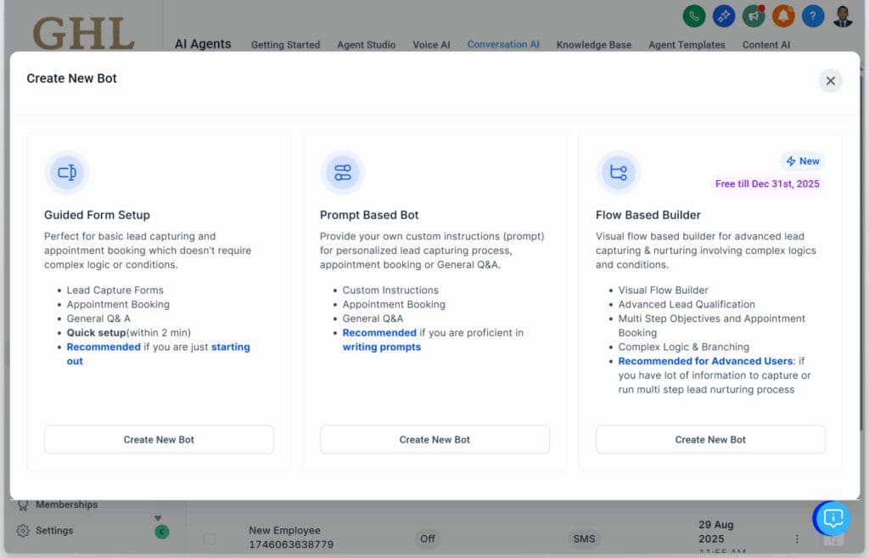Click the Prompt Based Bot sliders icon
Screen dimensions: 869x558
(343, 172)
